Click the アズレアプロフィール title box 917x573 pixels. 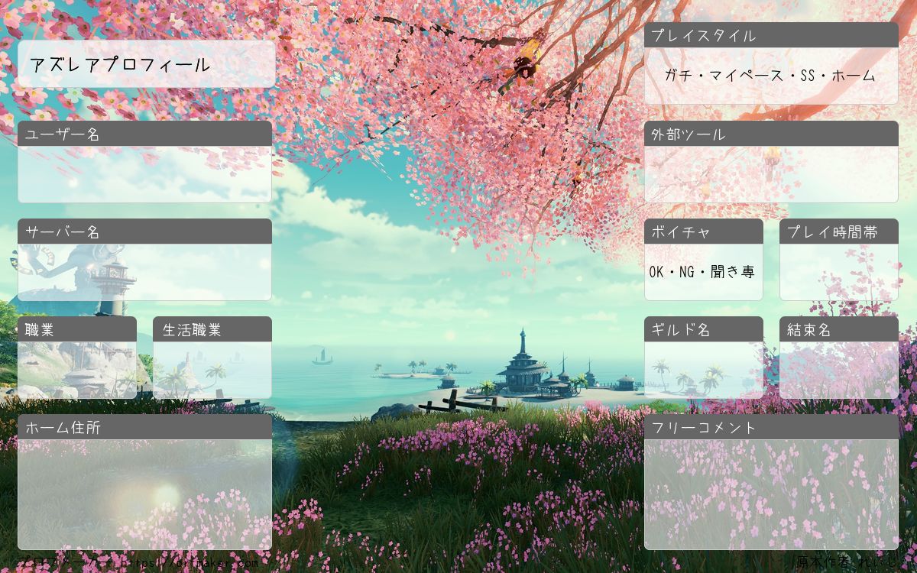pyautogui.click(x=146, y=64)
